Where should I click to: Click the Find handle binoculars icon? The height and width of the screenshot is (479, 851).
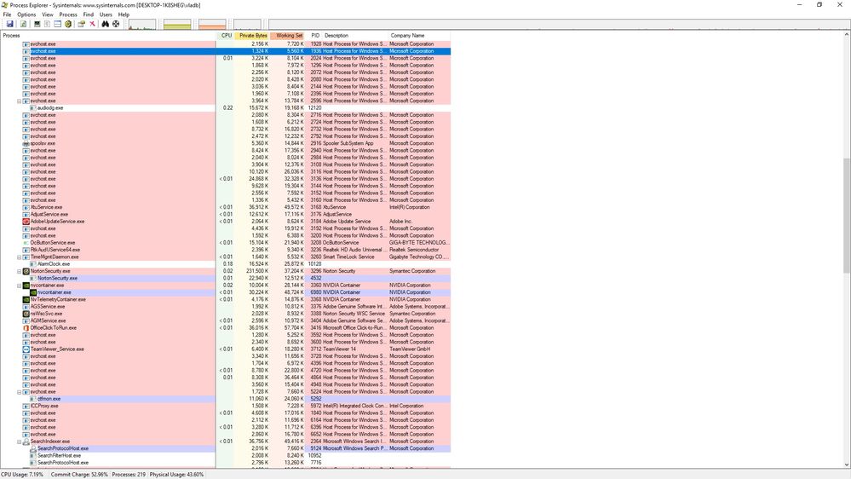[106, 24]
